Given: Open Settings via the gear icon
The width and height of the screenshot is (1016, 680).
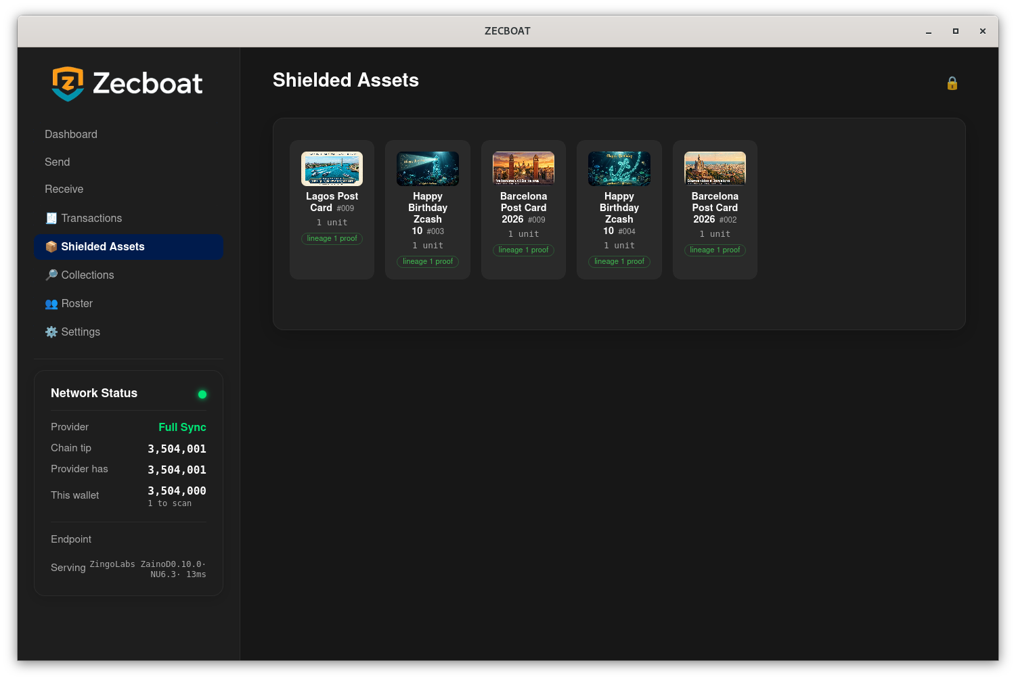Looking at the screenshot, I should coord(51,332).
